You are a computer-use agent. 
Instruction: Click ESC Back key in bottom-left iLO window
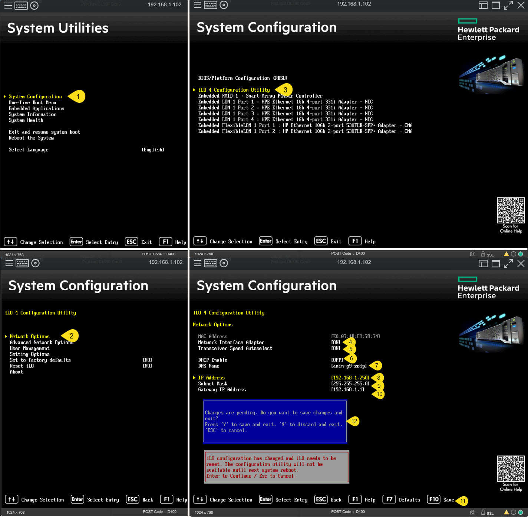[132, 500]
